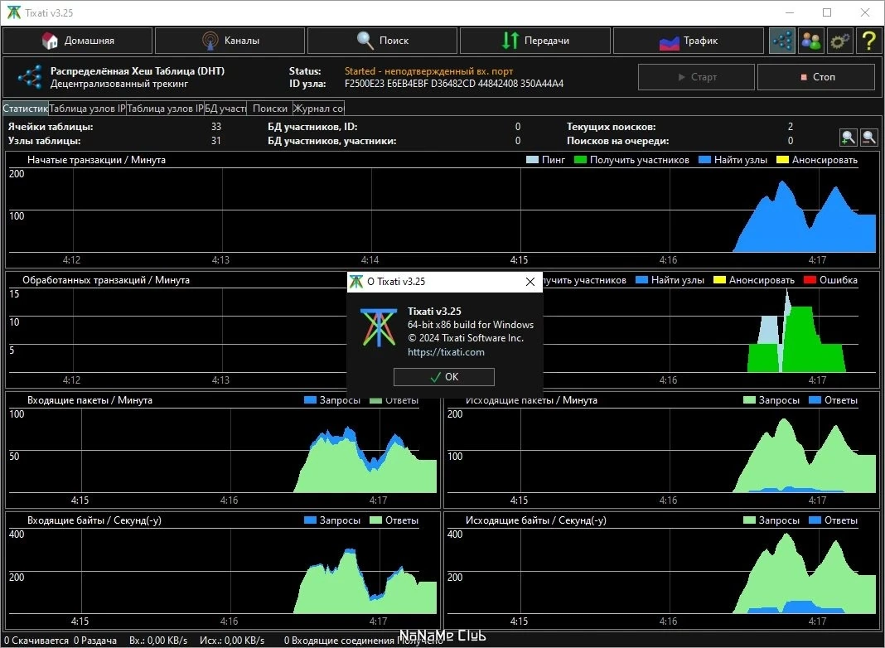This screenshot has height=648, width=885.
Task: Click the Текущих поисков value 2
Action: (x=791, y=127)
